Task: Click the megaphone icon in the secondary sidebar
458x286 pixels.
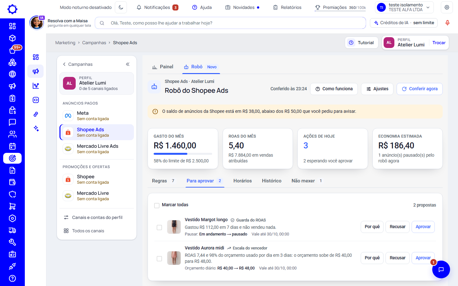Action: pyautogui.click(x=36, y=71)
